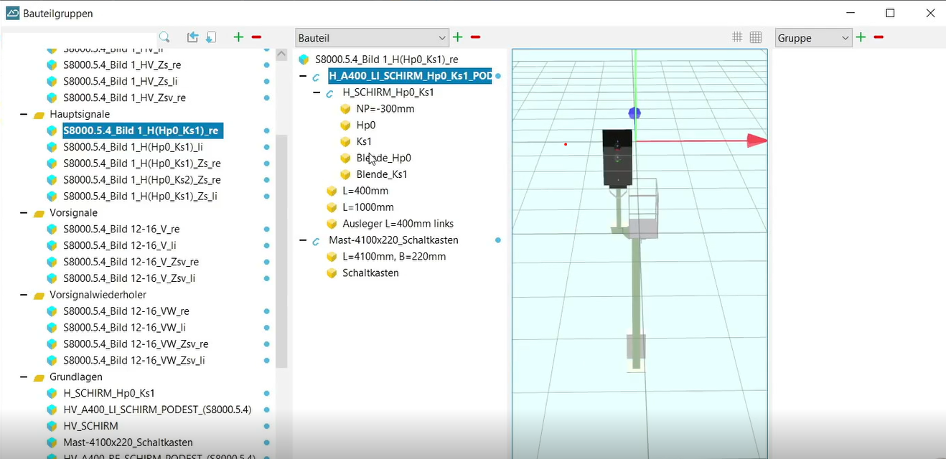946x459 pixels.
Task: Select the Blende_Ks1 component
Action: click(382, 174)
